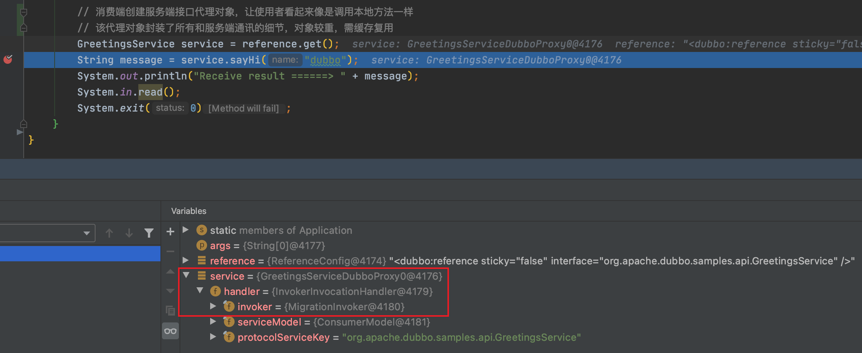Click the move watch up triangle icon
862x353 pixels.
(x=170, y=272)
